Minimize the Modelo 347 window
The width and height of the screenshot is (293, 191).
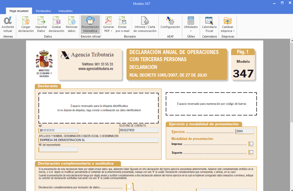[x=274, y=3]
